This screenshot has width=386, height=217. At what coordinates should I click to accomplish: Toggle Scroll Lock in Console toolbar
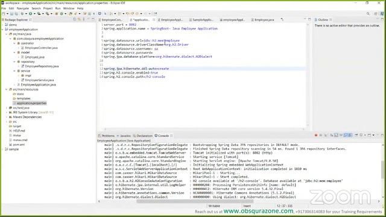pyautogui.click(x=337, y=135)
